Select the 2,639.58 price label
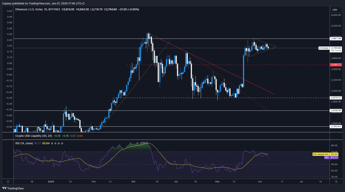This screenshot has height=192, width=345. click(336, 110)
